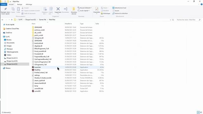Open Historique in the ribbon
This screenshot has height=114, width=203.
click(x=106, y=13)
